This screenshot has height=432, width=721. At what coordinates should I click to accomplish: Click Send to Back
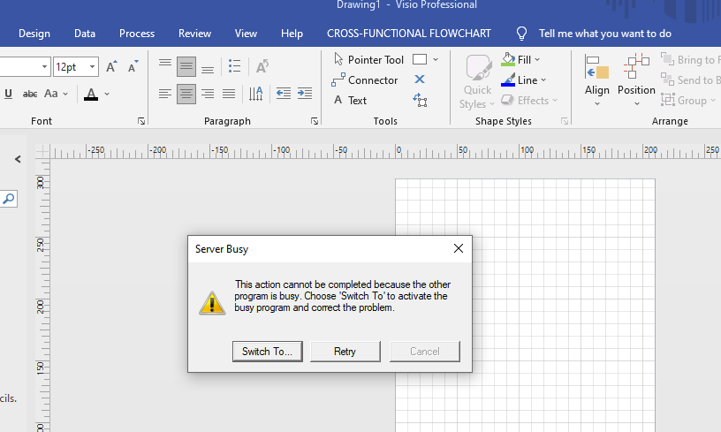[690, 80]
